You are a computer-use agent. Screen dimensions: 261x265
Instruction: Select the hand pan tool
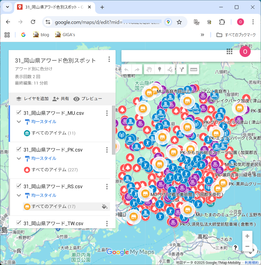coord(149,70)
